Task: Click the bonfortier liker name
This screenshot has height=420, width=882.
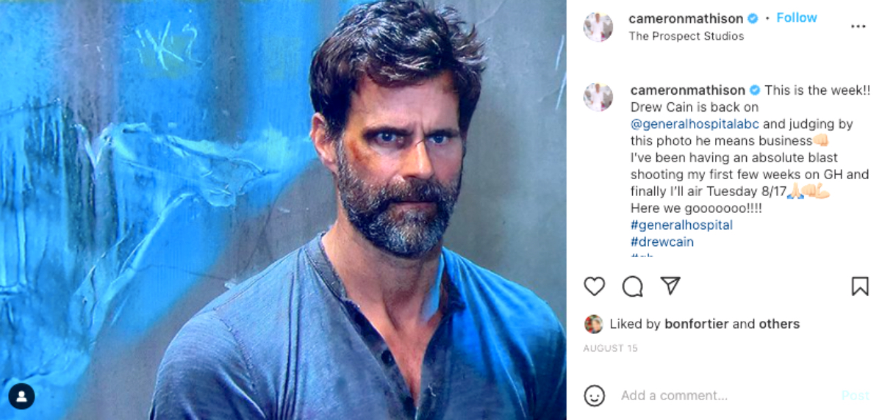Action: pos(697,324)
